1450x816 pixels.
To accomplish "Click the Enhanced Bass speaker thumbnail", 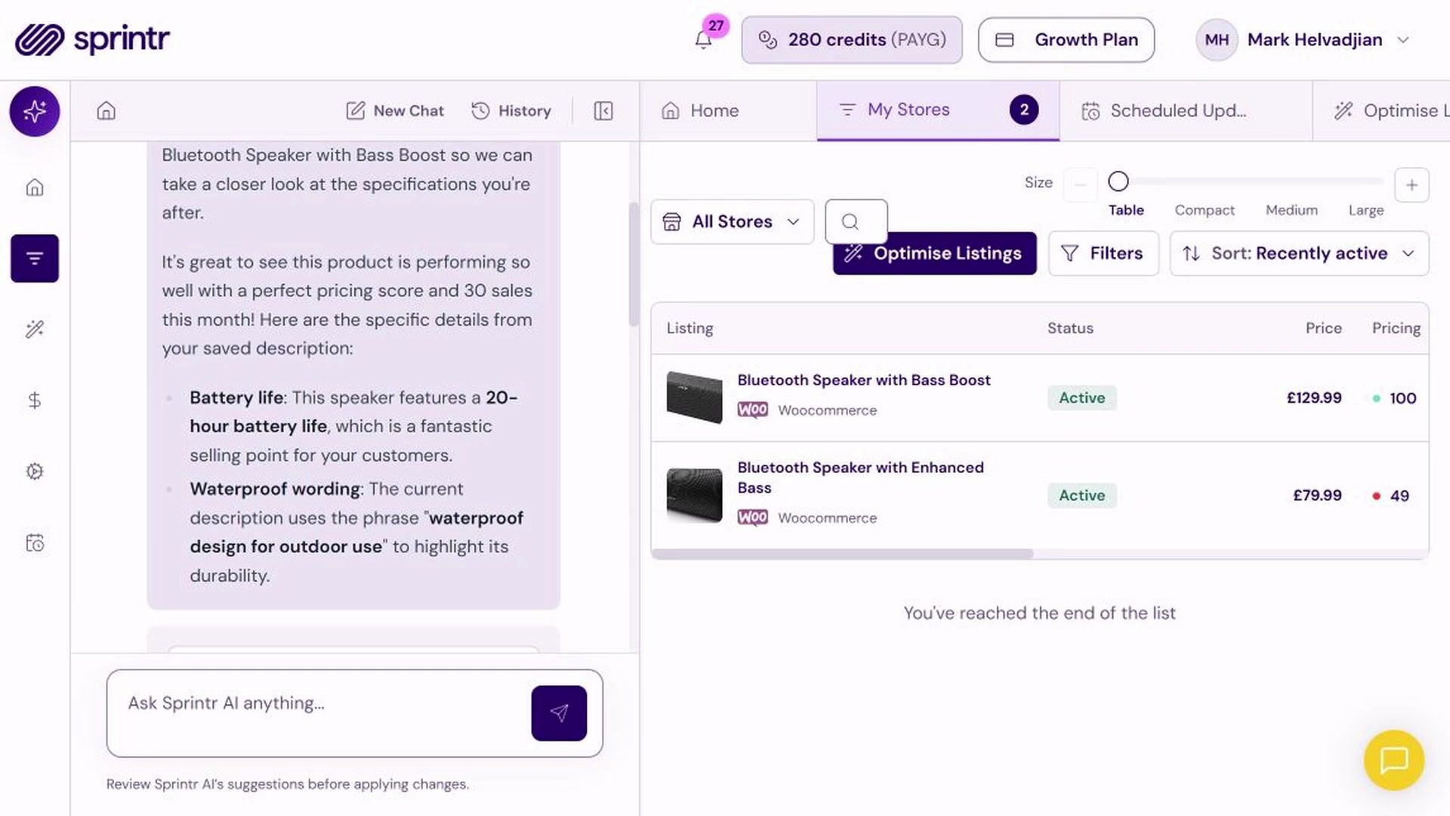I will pos(694,496).
